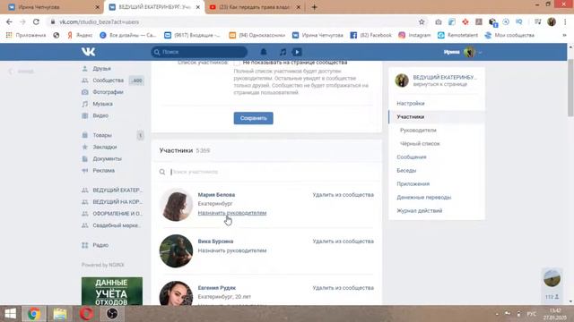The height and width of the screenshot is (322, 574).
Task: Click the Video icon in left menu
Action: point(85,115)
